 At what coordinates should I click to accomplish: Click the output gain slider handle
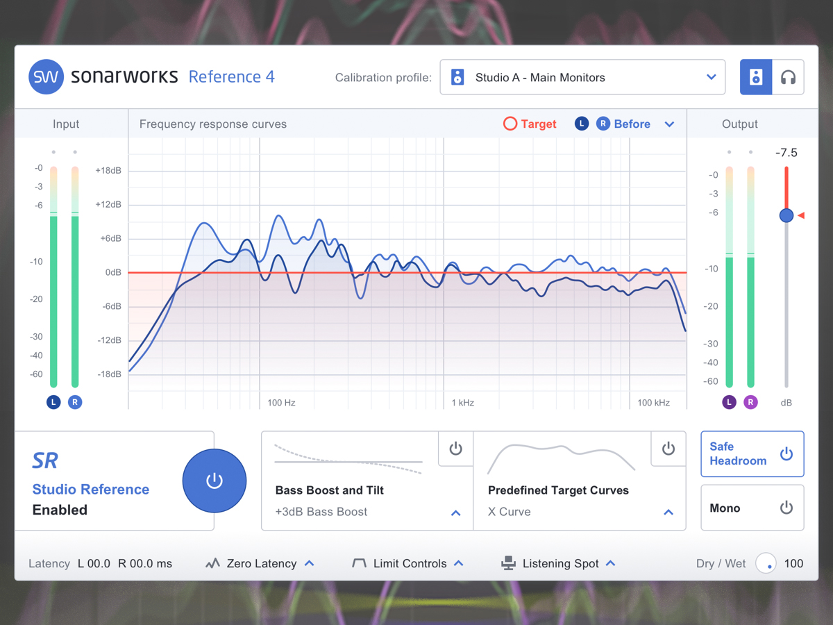pyautogui.click(x=786, y=215)
